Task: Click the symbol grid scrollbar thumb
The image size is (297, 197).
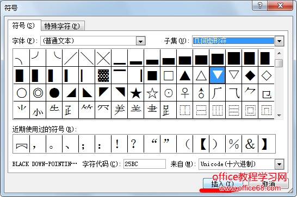Action: coord(279,63)
